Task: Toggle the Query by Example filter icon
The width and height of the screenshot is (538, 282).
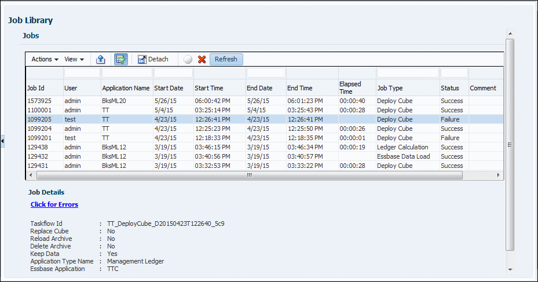Action: tap(121, 59)
